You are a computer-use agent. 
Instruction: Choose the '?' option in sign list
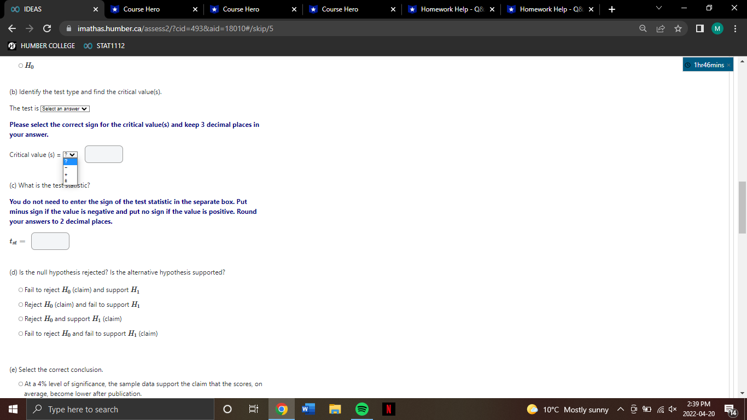pos(70,161)
